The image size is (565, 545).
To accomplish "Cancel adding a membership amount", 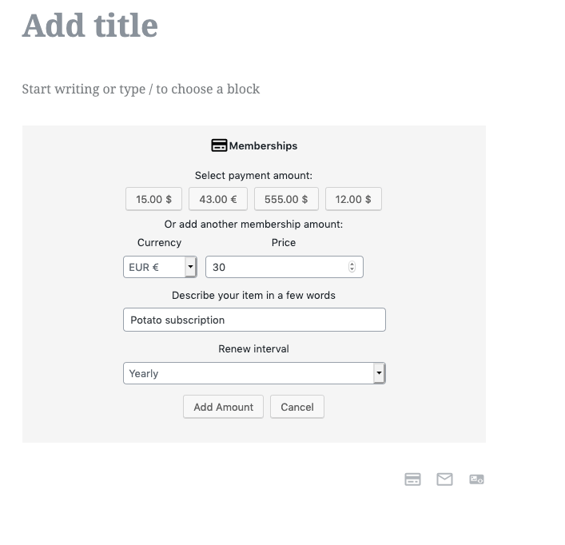I will click(x=297, y=407).
